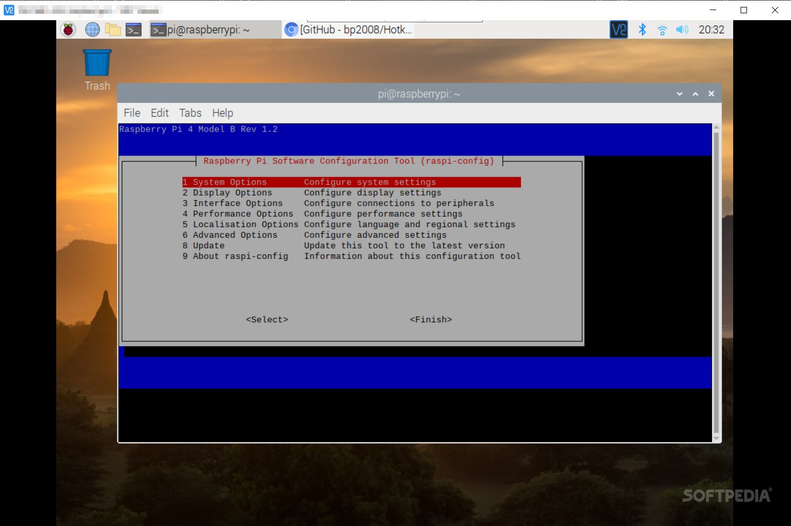Screen dimensions: 791x526
Task: Click 'Configure performance settings' description
Action: [x=383, y=214]
